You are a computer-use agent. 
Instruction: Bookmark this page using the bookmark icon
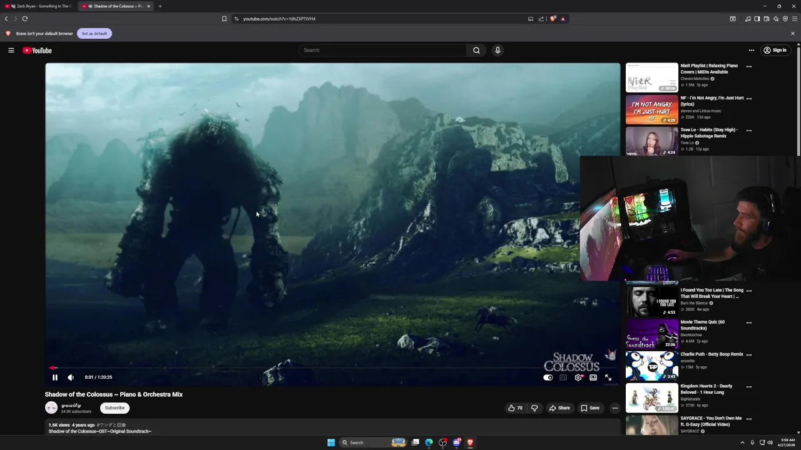tap(224, 19)
